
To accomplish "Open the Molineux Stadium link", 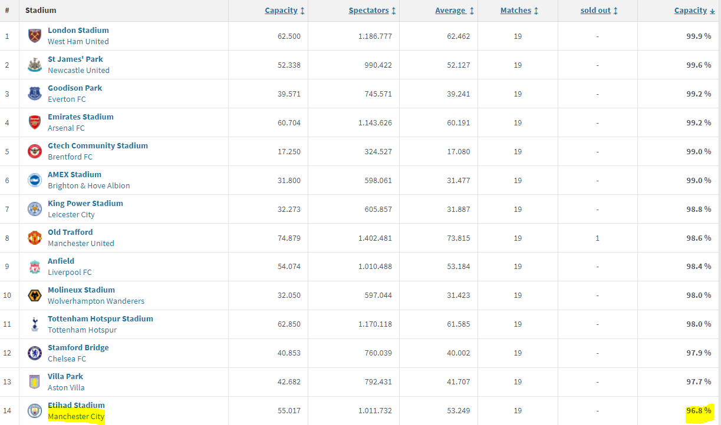I will [81, 290].
